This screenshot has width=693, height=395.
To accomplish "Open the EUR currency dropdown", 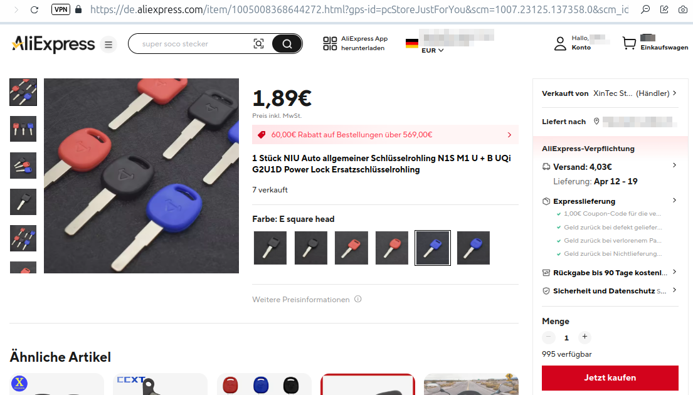I will [432, 50].
